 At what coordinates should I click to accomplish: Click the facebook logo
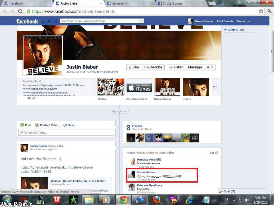(x=27, y=21)
